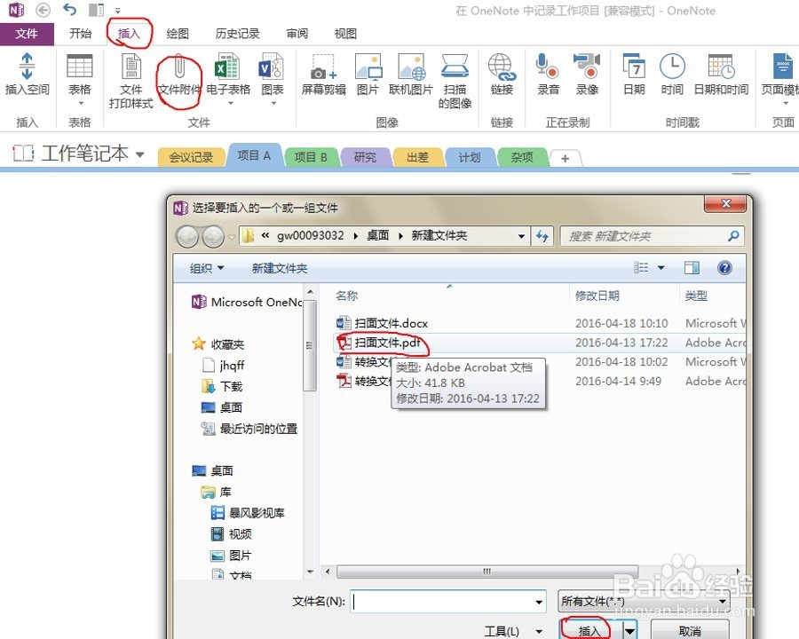
Task: Open the dialog help question-mark icon
Action: coord(724,267)
